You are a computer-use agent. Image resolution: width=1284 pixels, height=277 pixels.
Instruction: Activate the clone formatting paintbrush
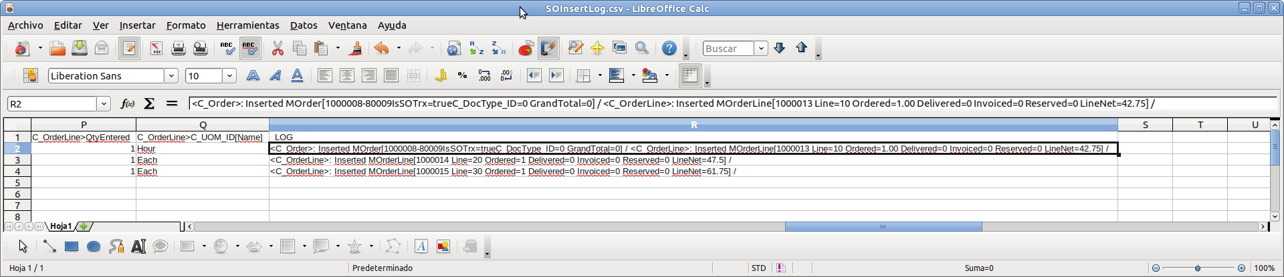[x=356, y=48]
